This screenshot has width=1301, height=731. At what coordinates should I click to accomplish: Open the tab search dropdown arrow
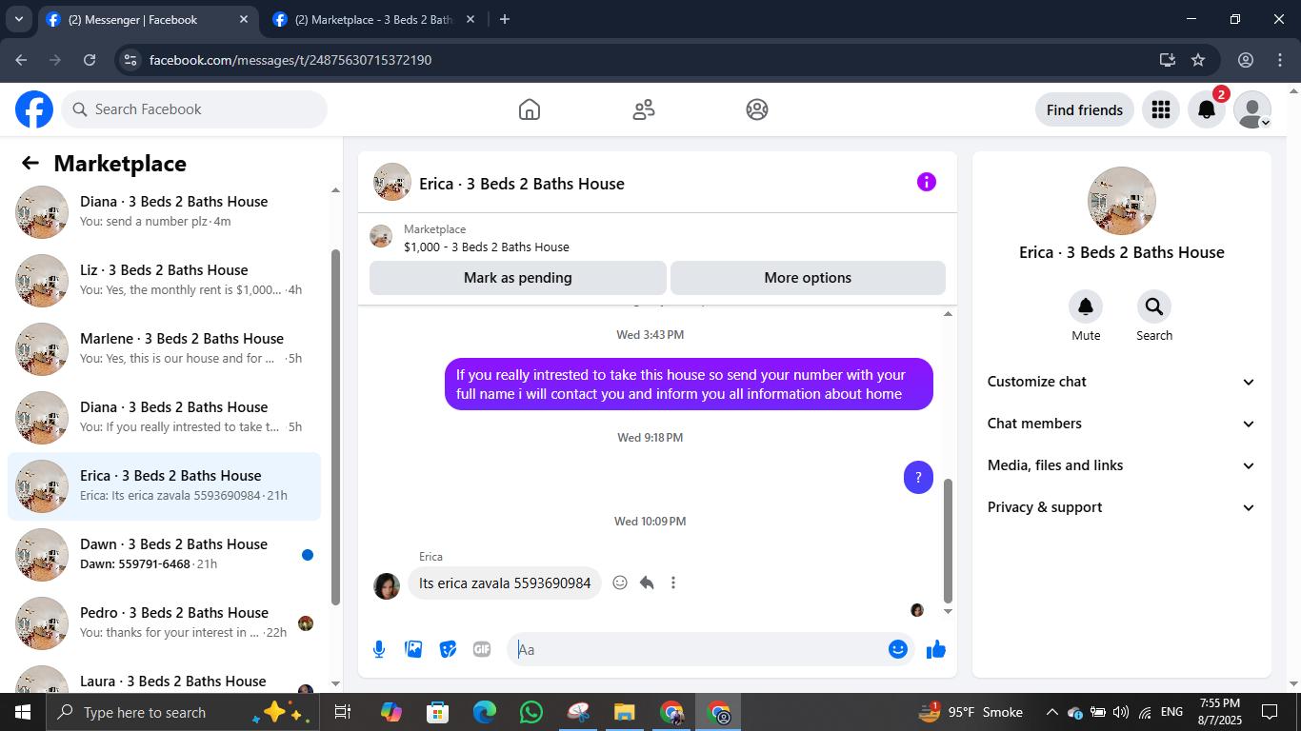click(18, 19)
